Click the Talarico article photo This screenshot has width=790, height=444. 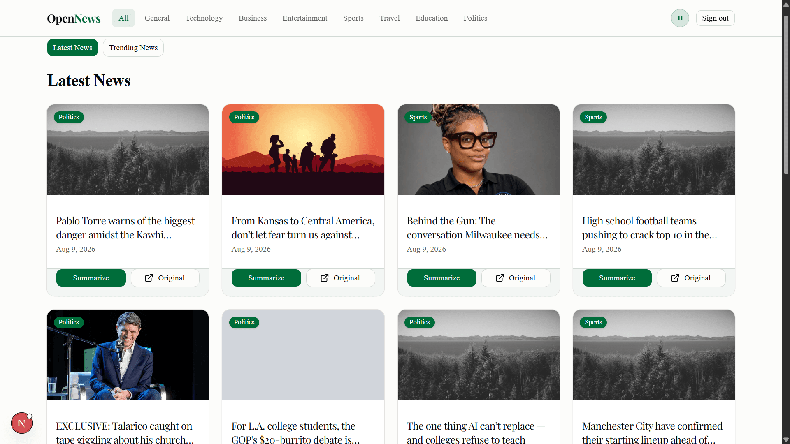pyautogui.click(x=128, y=355)
